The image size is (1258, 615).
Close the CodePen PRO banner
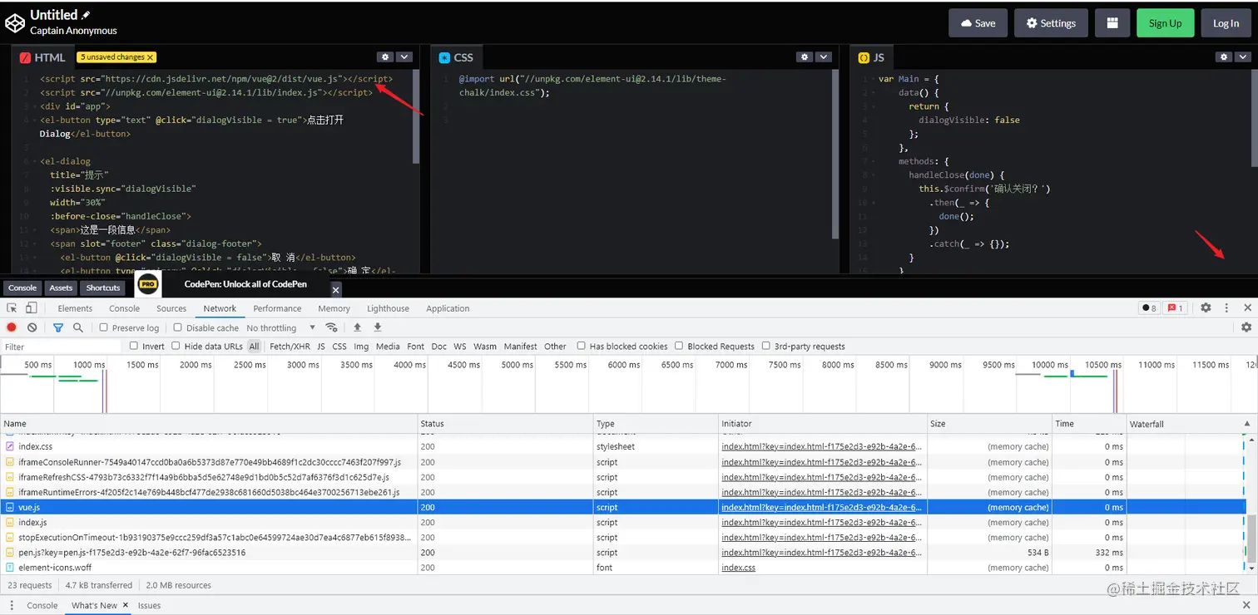[336, 290]
